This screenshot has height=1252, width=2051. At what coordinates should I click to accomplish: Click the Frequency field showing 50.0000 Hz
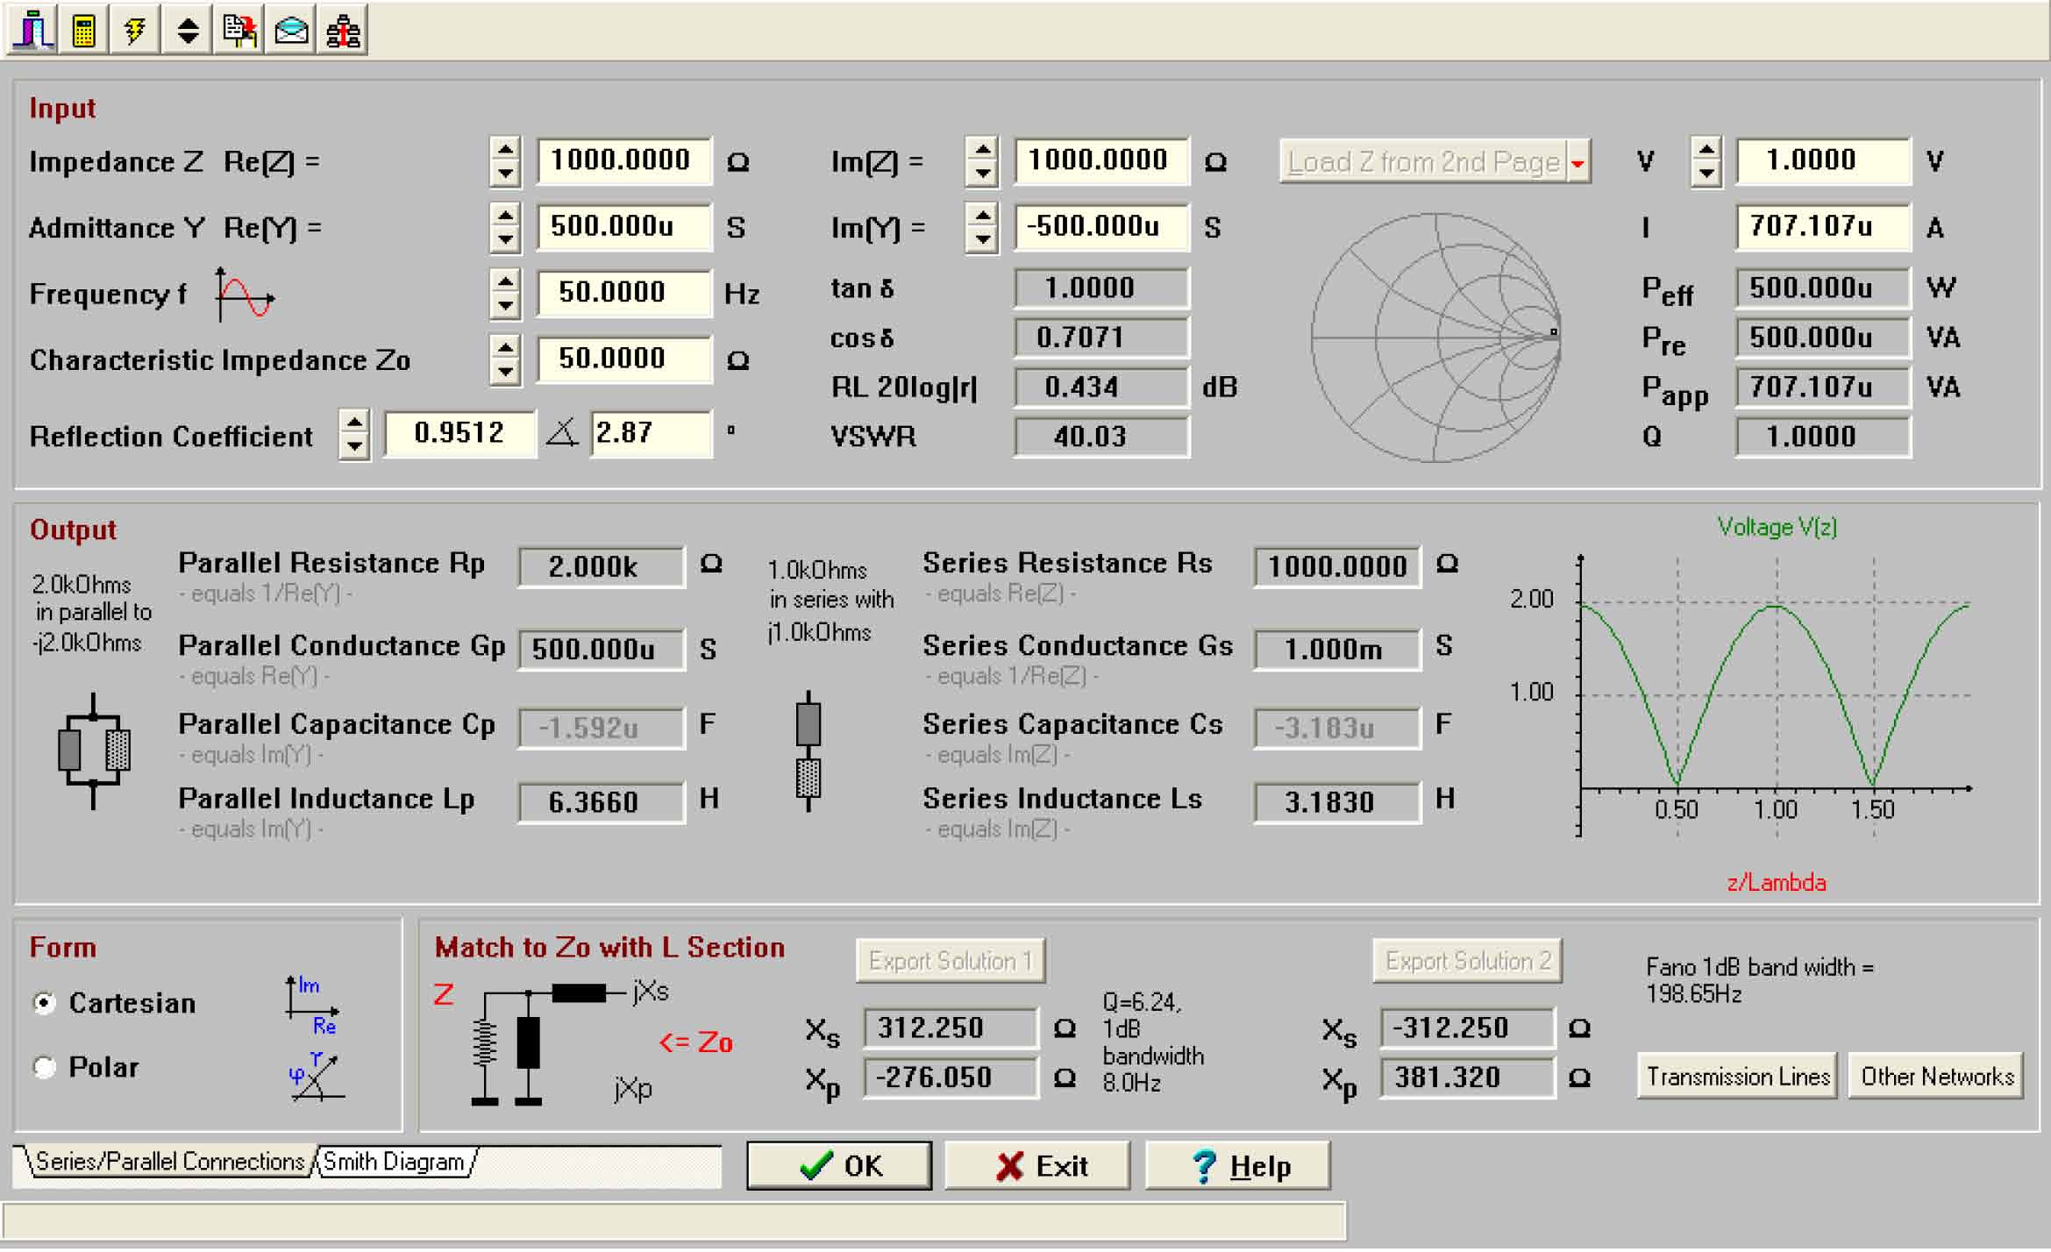tap(623, 293)
